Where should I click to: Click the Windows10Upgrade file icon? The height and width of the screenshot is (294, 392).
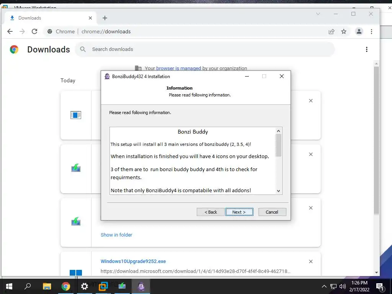tap(76, 273)
